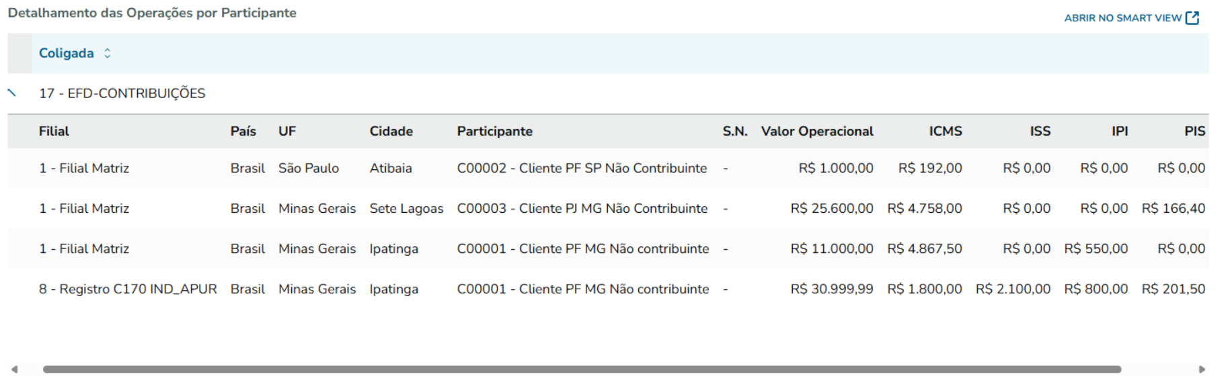This screenshot has height=384, width=1230.
Task: Click the Cidade column header
Action: (391, 131)
